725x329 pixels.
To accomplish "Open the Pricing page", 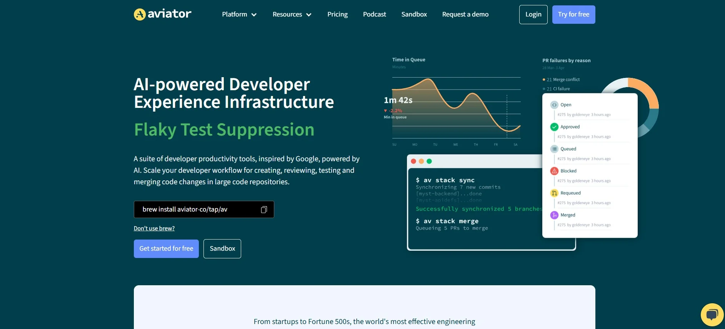I will pyautogui.click(x=337, y=15).
